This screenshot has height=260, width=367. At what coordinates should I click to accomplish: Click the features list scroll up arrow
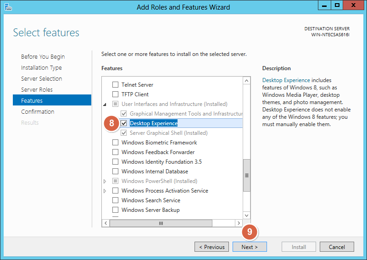pyautogui.click(x=246, y=81)
